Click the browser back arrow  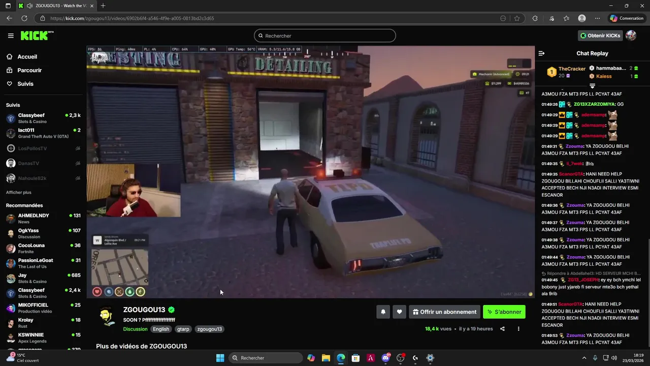click(9, 18)
